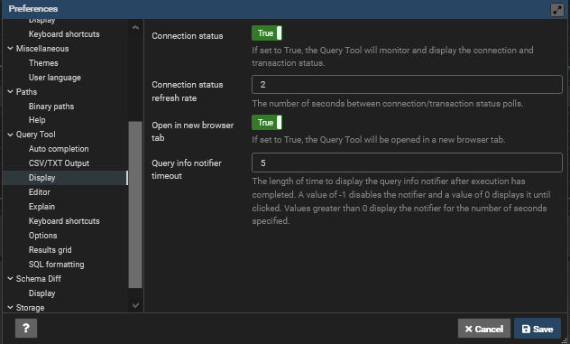Select Display under Schema Diff
The image size is (570, 344).
pyautogui.click(x=41, y=293)
